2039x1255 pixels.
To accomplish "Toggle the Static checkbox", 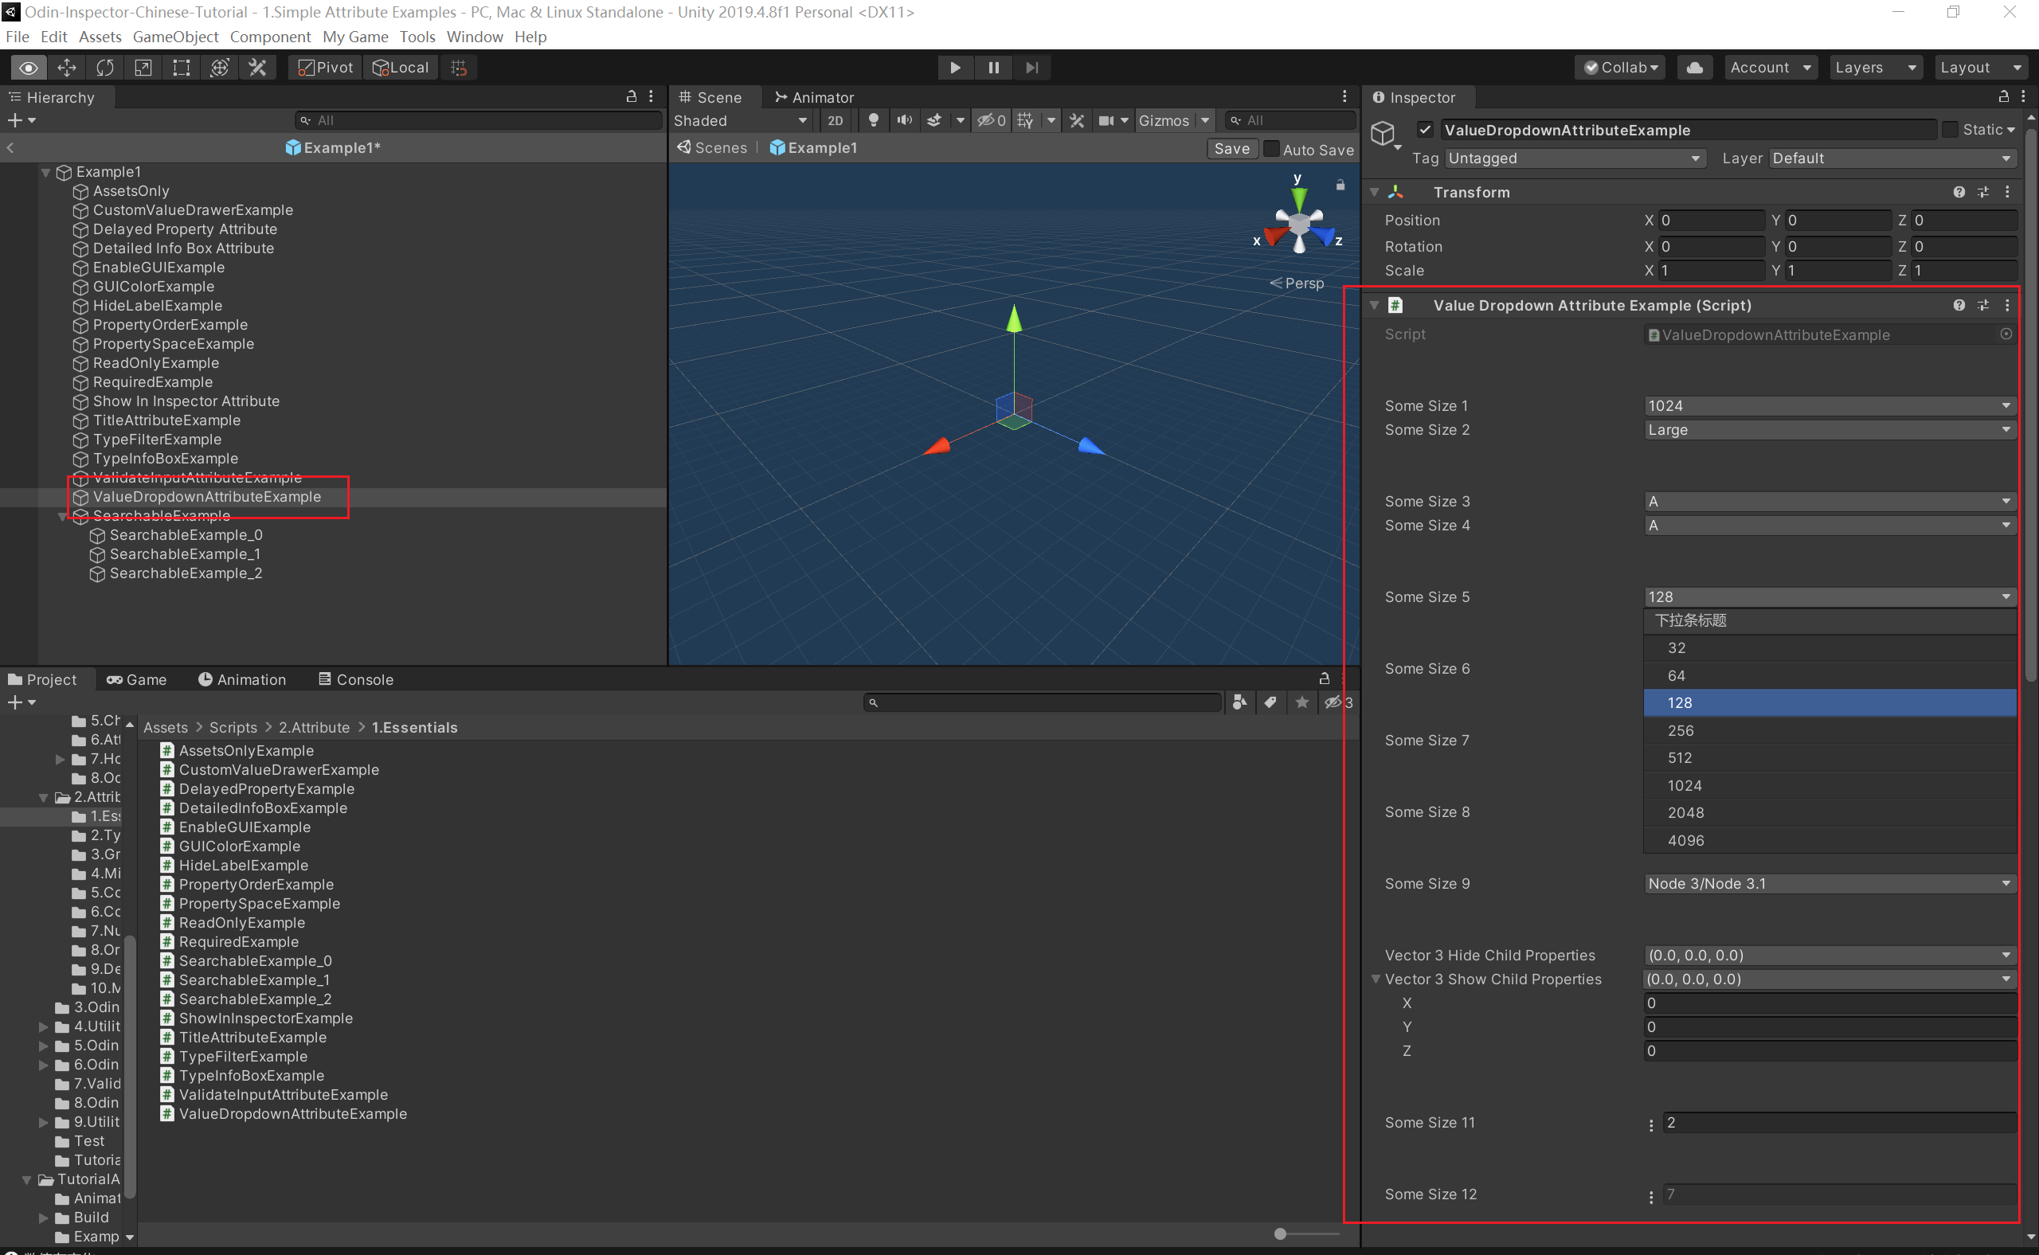I will (x=1949, y=130).
